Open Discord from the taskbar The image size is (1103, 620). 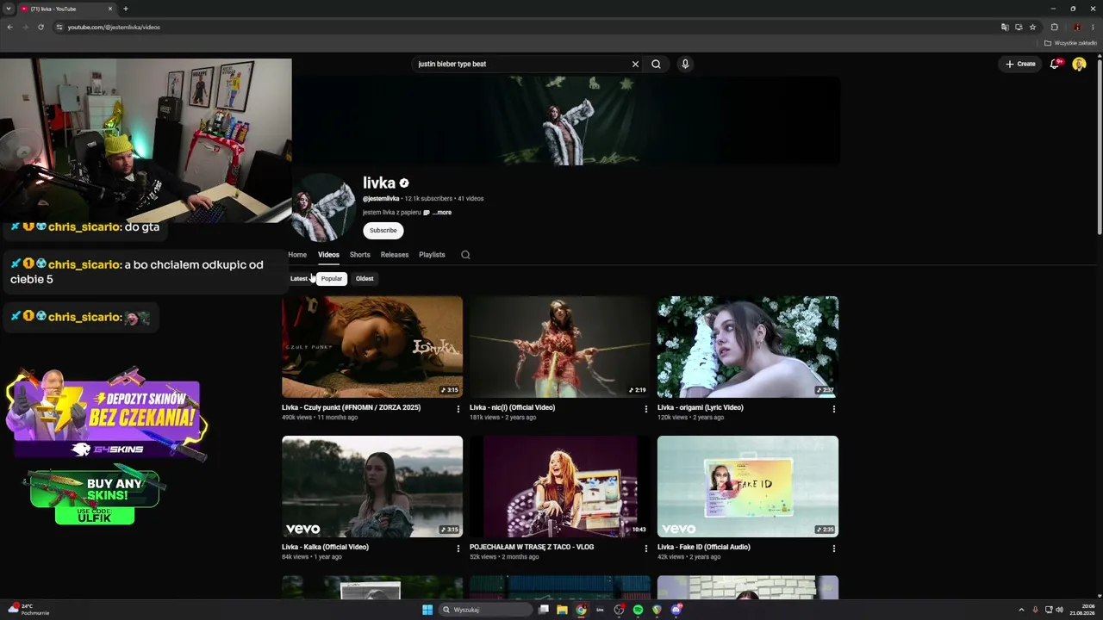coord(676,610)
